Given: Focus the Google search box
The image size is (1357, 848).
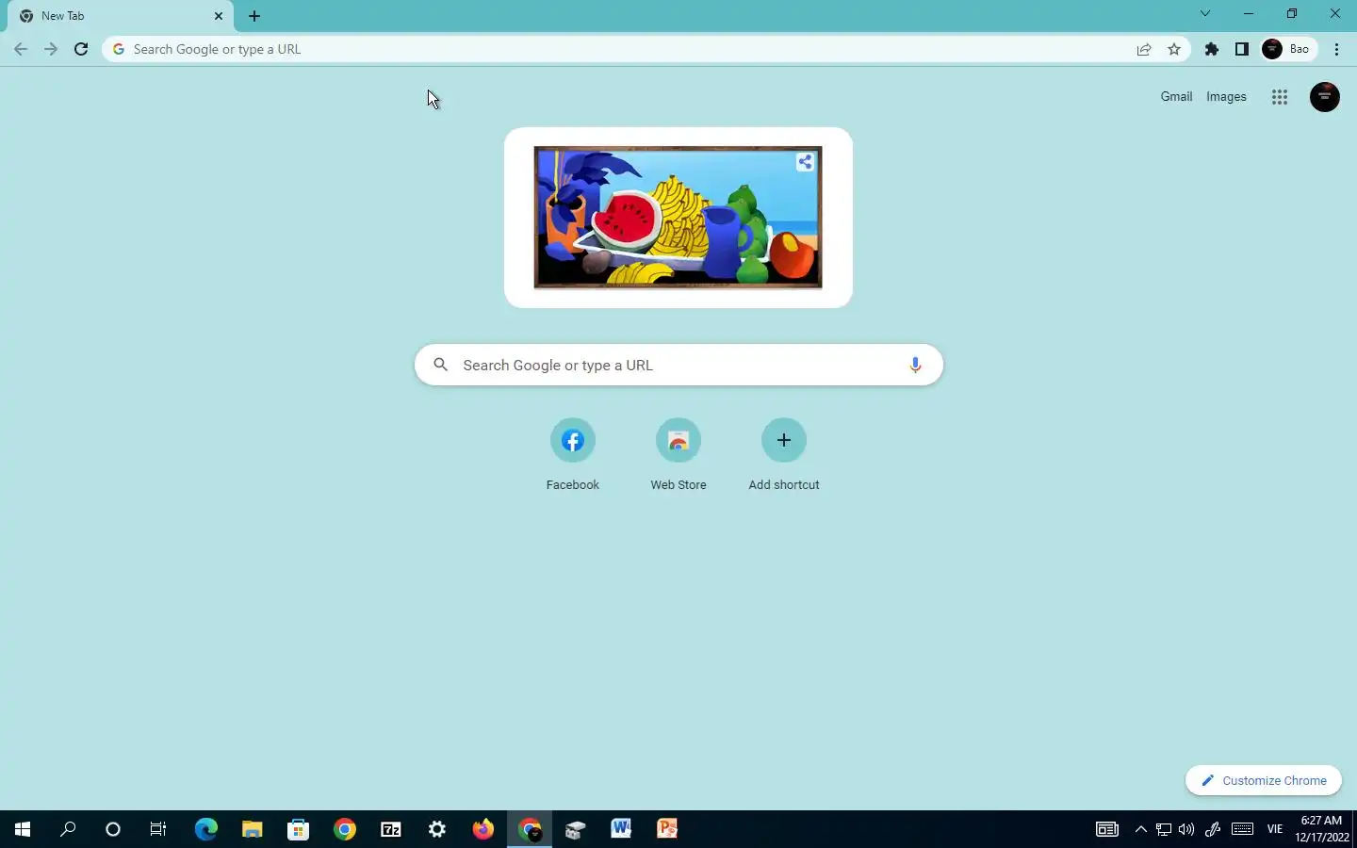Looking at the screenshot, I should pos(678,366).
